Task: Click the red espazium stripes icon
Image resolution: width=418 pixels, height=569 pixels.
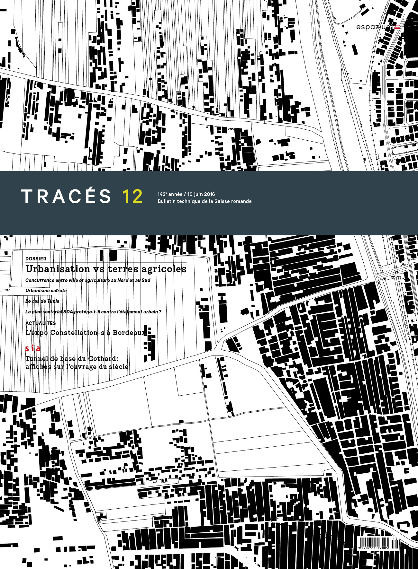Action: click(397, 27)
